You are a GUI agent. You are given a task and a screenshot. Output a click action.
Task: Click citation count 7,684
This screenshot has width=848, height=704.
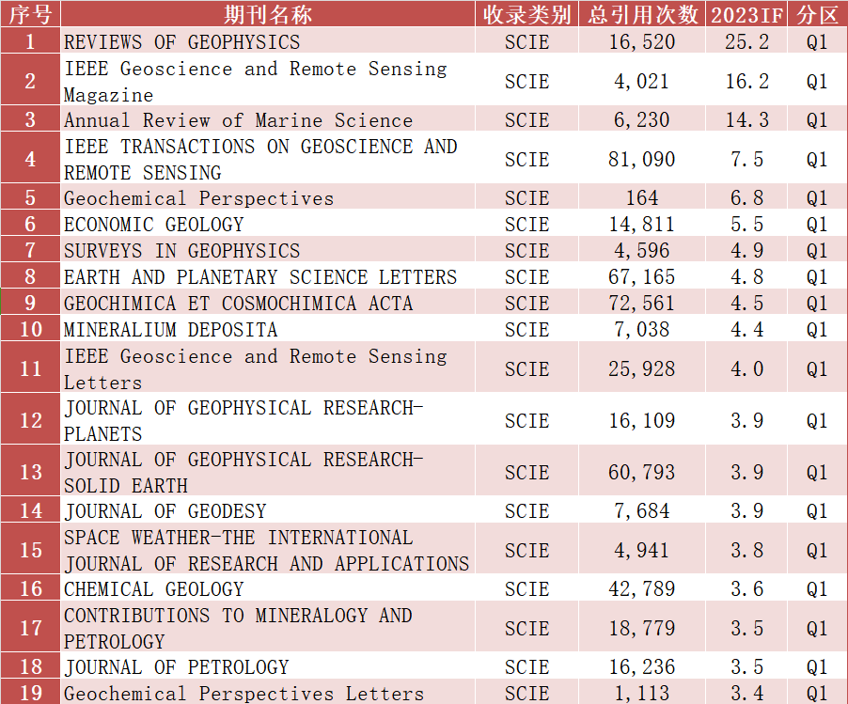point(642,509)
